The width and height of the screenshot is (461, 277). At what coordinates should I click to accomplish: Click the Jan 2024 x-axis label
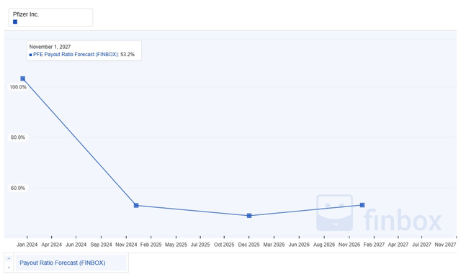[27, 245]
